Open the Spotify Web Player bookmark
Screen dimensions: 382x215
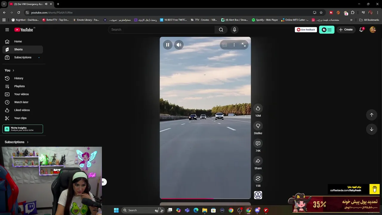click(265, 20)
